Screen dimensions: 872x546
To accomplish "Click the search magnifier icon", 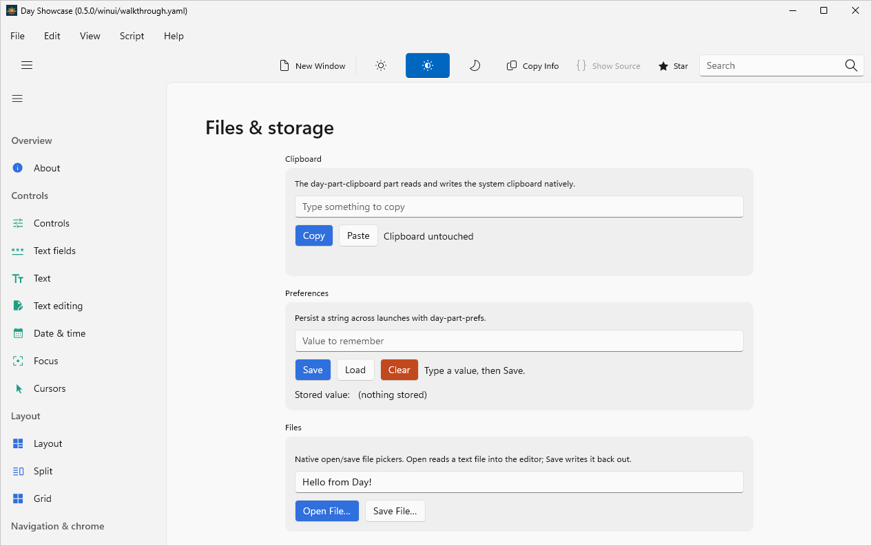I will point(851,65).
